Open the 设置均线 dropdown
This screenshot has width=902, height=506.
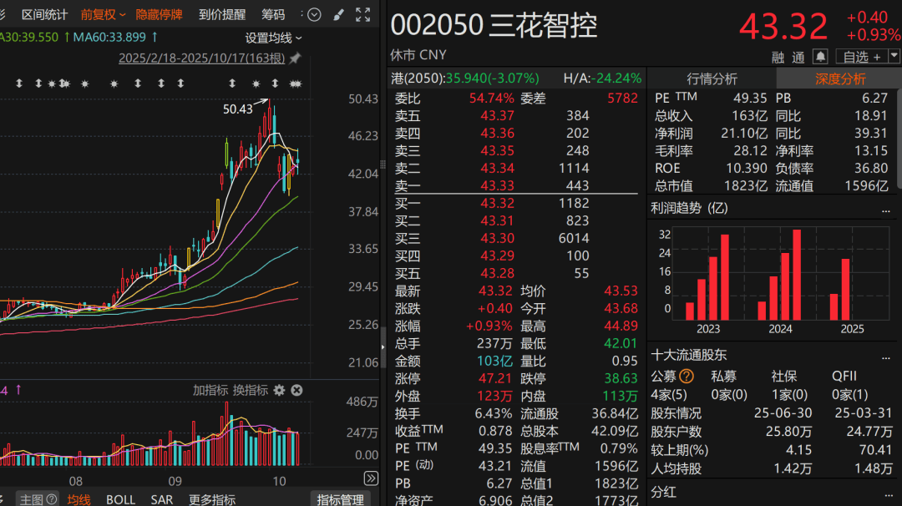(272, 38)
